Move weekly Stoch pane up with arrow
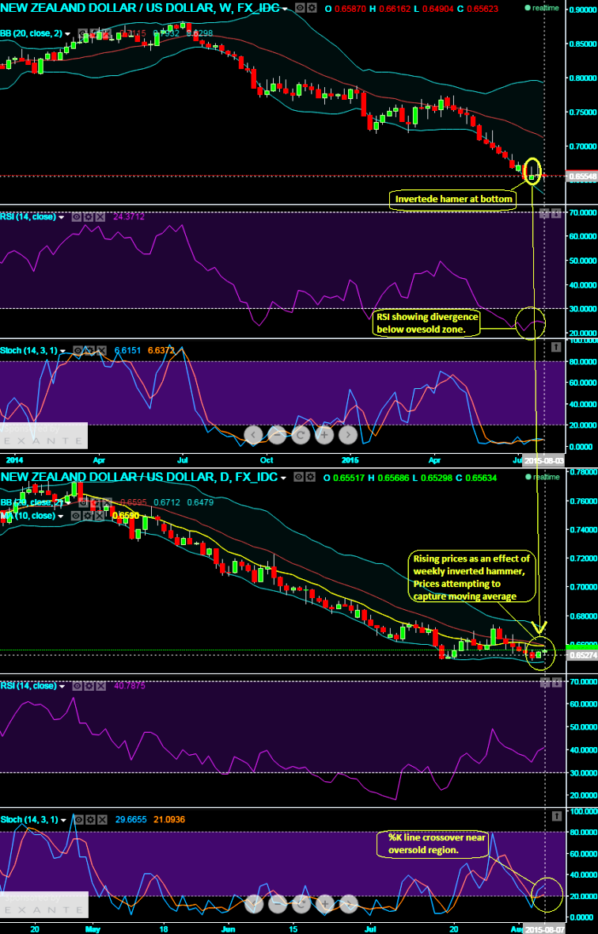Viewport: 598px width, 934px height. pos(556,345)
